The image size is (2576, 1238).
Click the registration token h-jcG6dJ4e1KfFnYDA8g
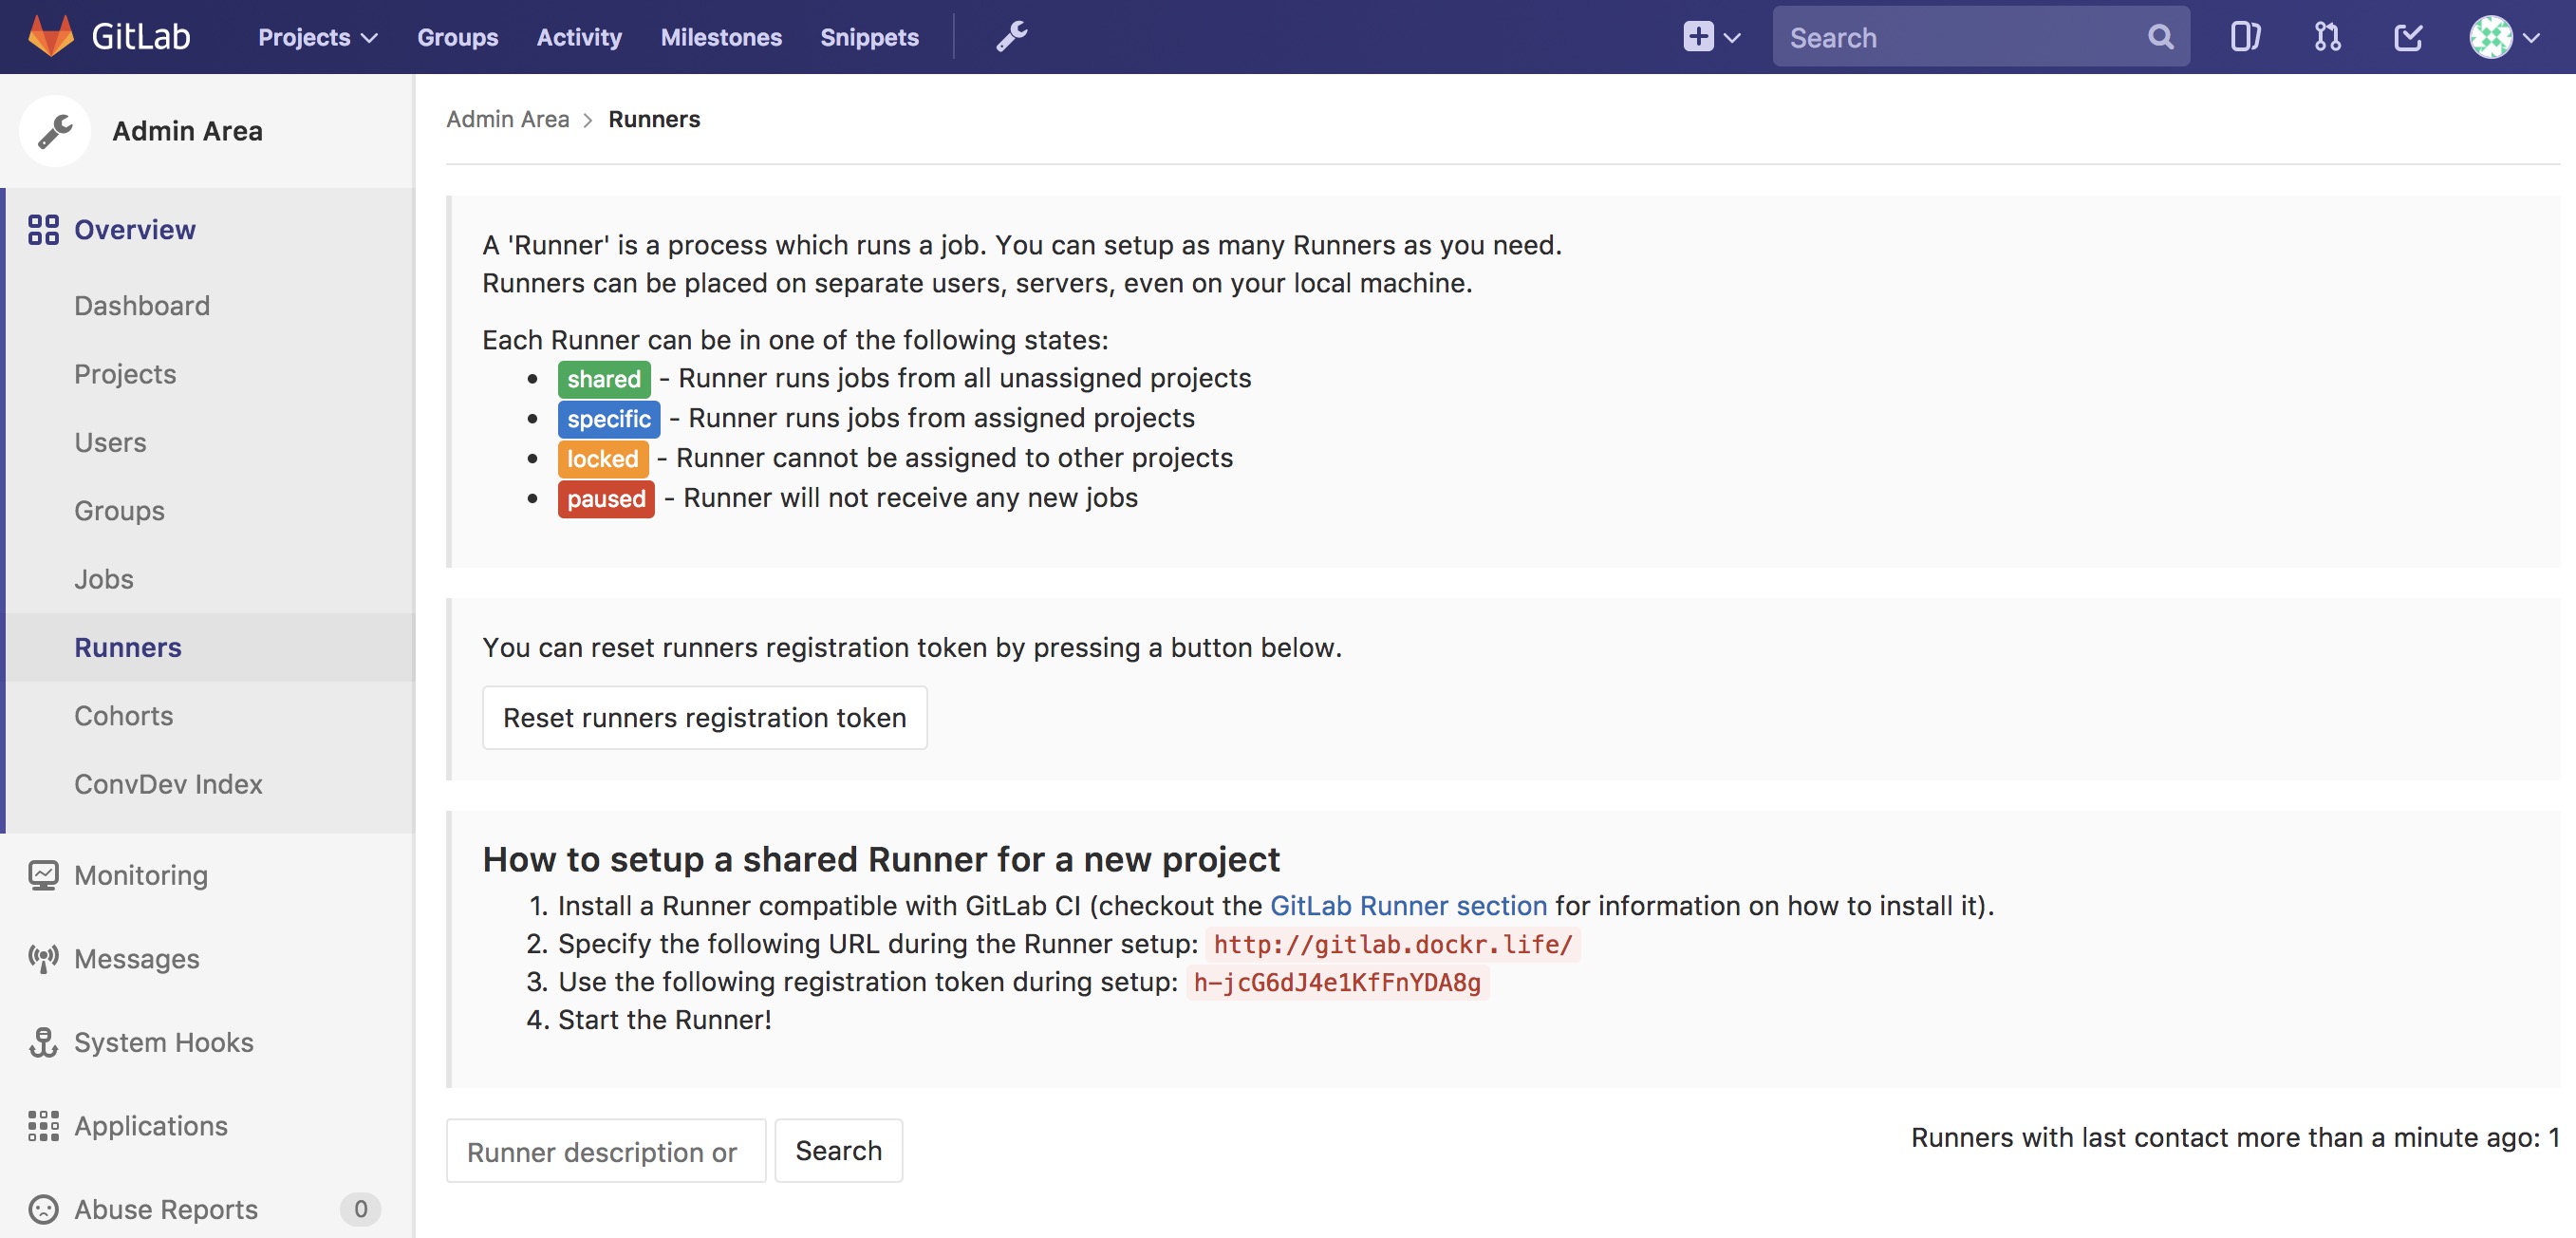[1337, 982]
